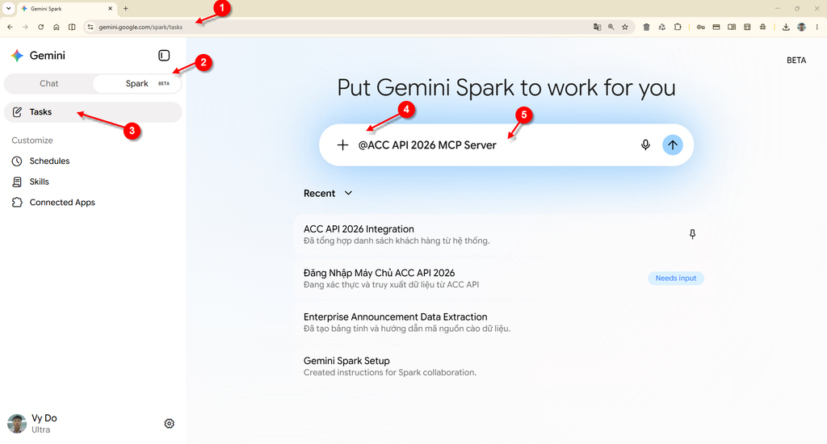Start voice input with the microphone icon

tap(645, 145)
